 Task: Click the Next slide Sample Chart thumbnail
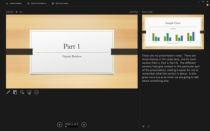coord(173,32)
